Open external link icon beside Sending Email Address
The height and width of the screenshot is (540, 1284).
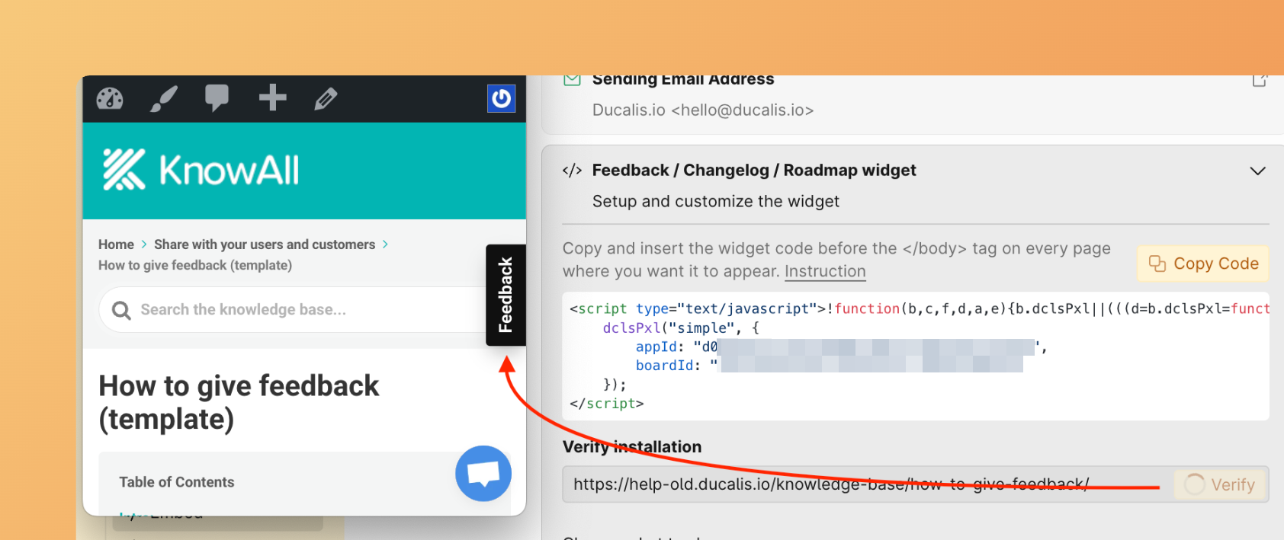(1259, 80)
